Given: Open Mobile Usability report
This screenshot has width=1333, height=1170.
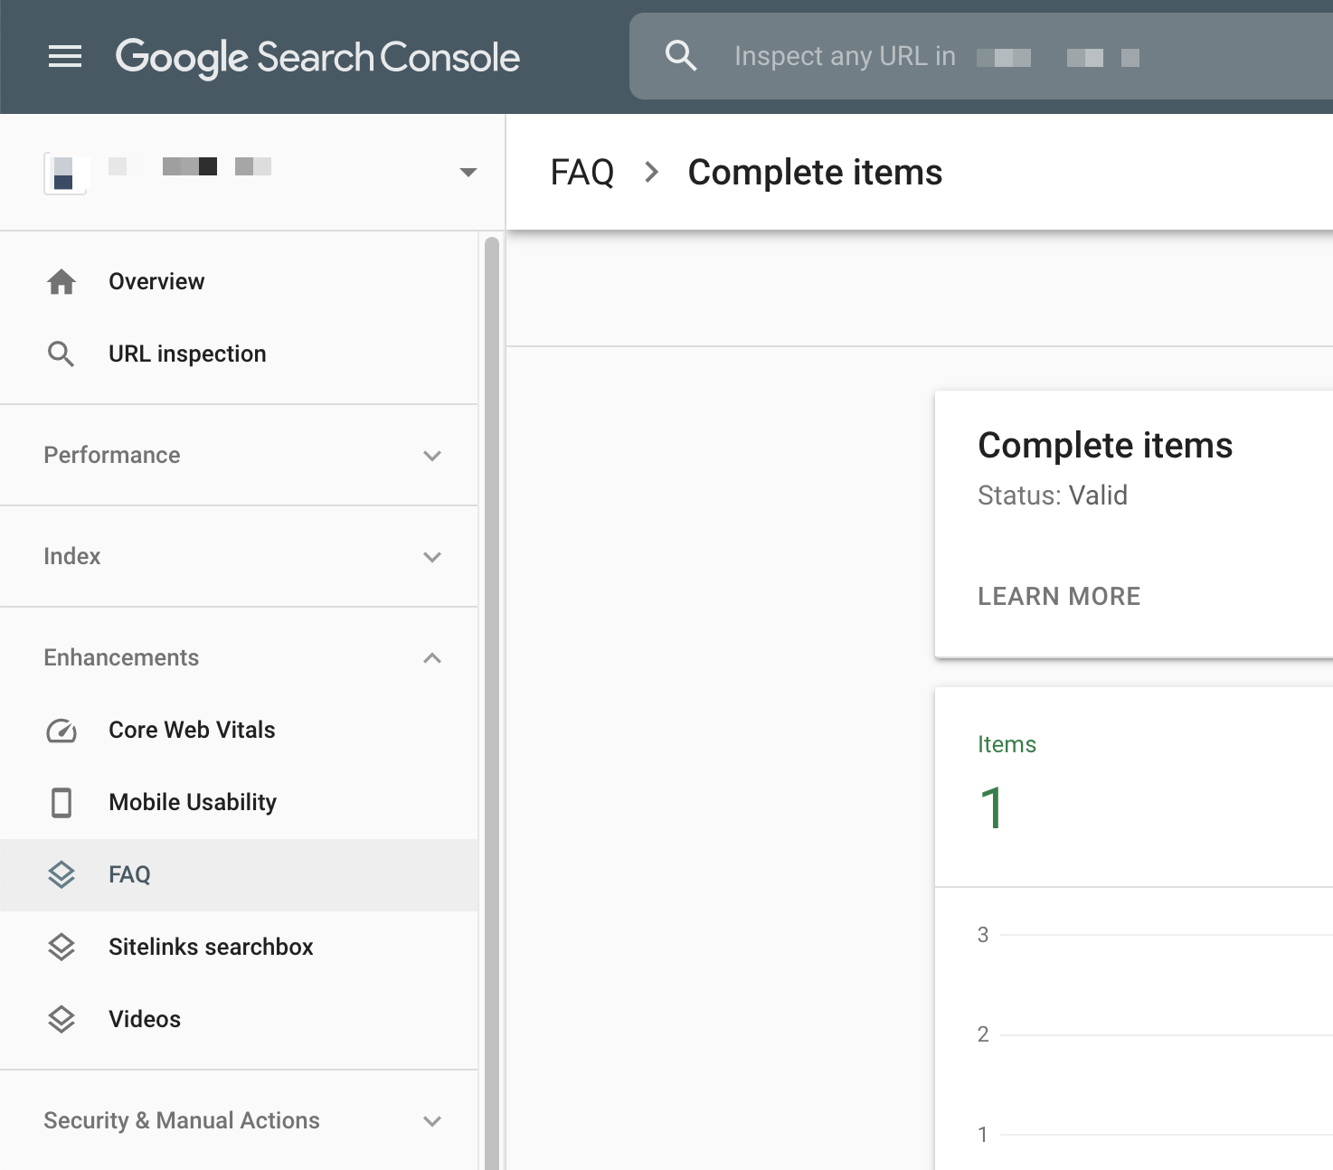Looking at the screenshot, I should (239, 802).
